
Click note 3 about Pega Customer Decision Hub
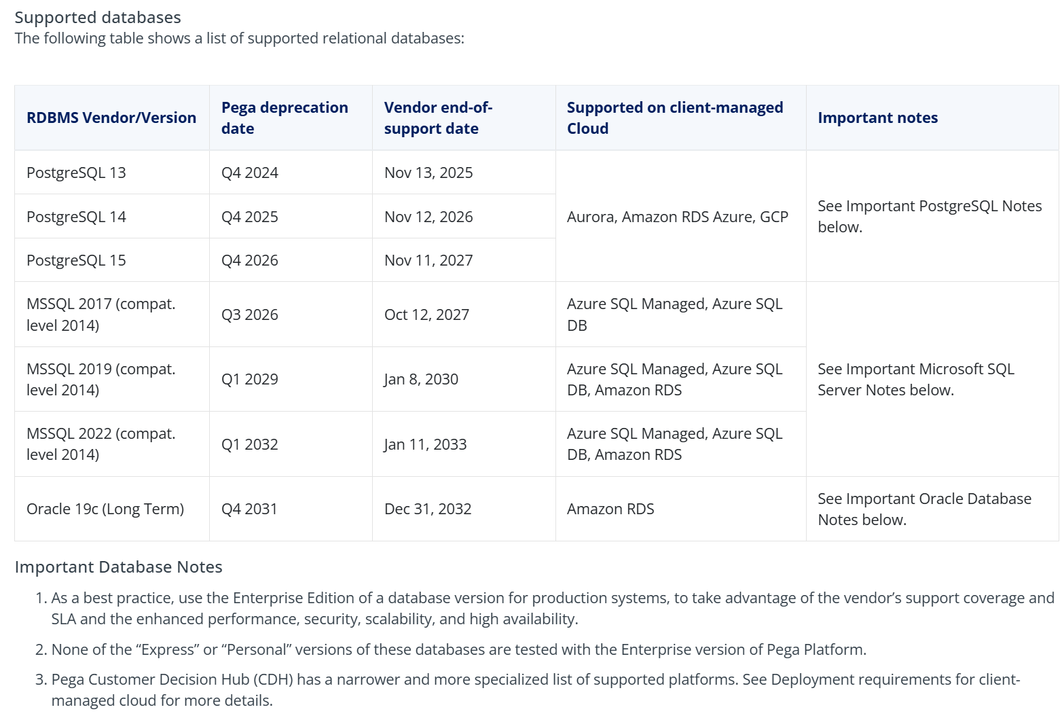click(536, 690)
